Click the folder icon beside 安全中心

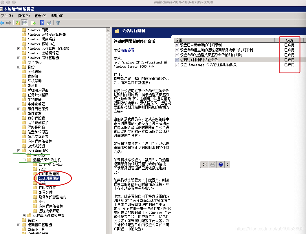click(x=24, y=62)
